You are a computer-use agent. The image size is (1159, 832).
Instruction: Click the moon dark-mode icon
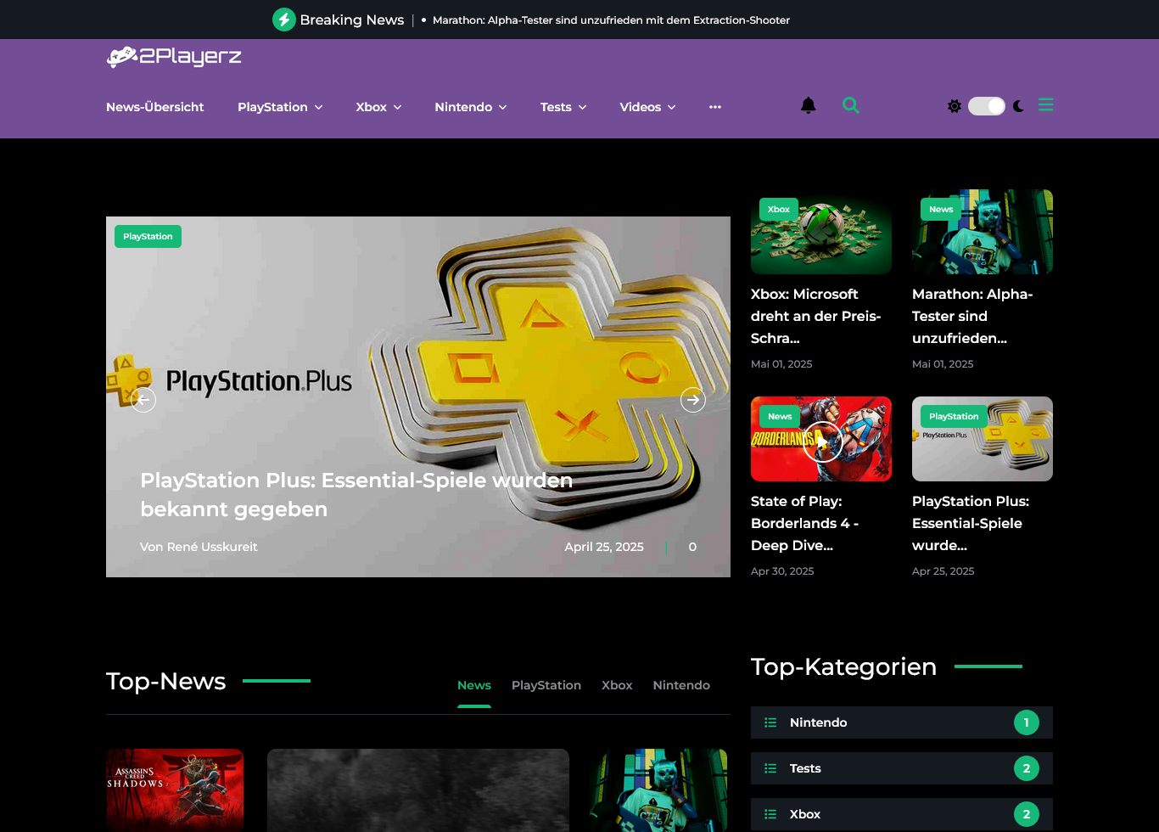[1018, 106]
